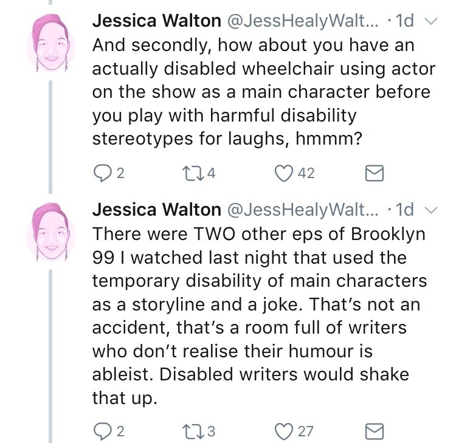The width and height of the screenshot is (456, 443).
Task: Open the second tweet's 1d timestamp
Action: click(x=404, y=210)
